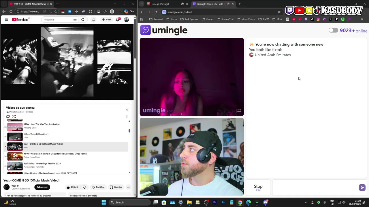369x207 pixels.
Task: Open Discord from the taskbar
Action: pyautogui.click(x=265, y=202)
